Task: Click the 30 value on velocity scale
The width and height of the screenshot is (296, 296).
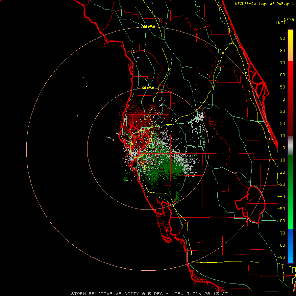Action: [x=283, y=111]
